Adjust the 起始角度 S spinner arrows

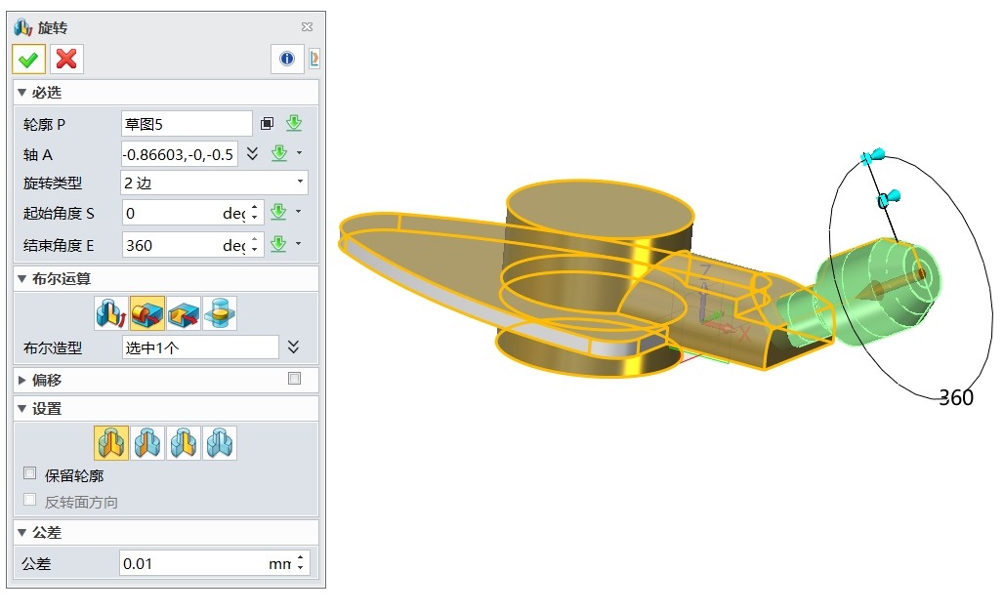[255, 213]
